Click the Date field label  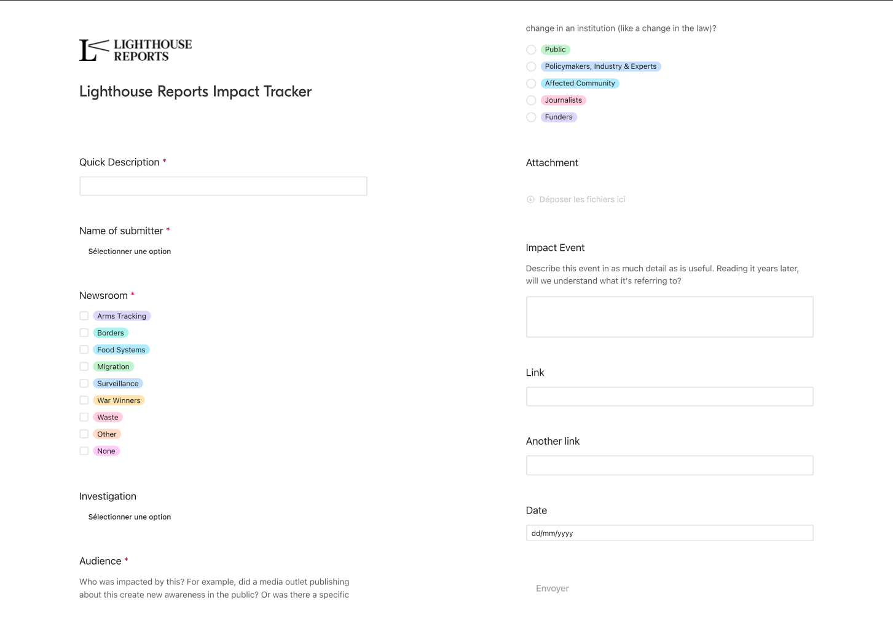point(537,510)
